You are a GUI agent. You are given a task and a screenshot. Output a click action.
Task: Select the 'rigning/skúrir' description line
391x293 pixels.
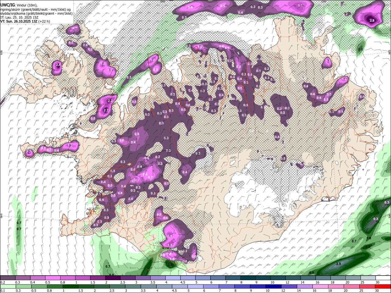(x=36, y=9)
